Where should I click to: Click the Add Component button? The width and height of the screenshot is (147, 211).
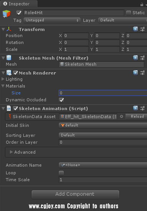click(x=75, y=194)
